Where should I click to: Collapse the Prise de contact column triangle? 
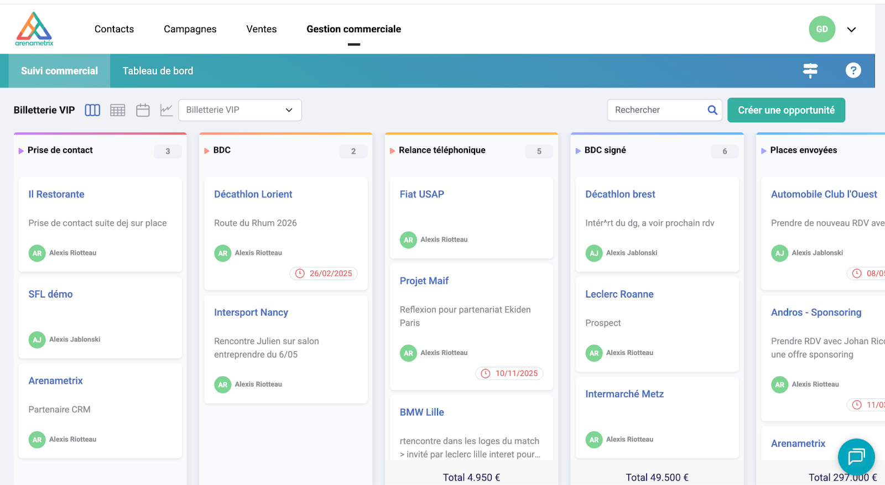click(x=21, y=150)
